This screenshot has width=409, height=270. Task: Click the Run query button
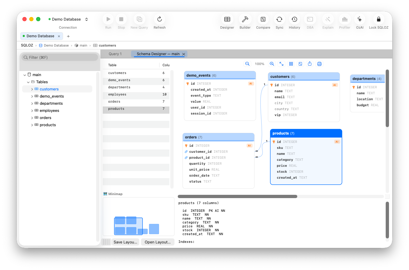pyautogui.click(x=108, y=19)
